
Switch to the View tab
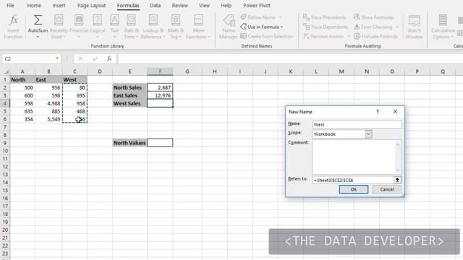coord(204,5)
